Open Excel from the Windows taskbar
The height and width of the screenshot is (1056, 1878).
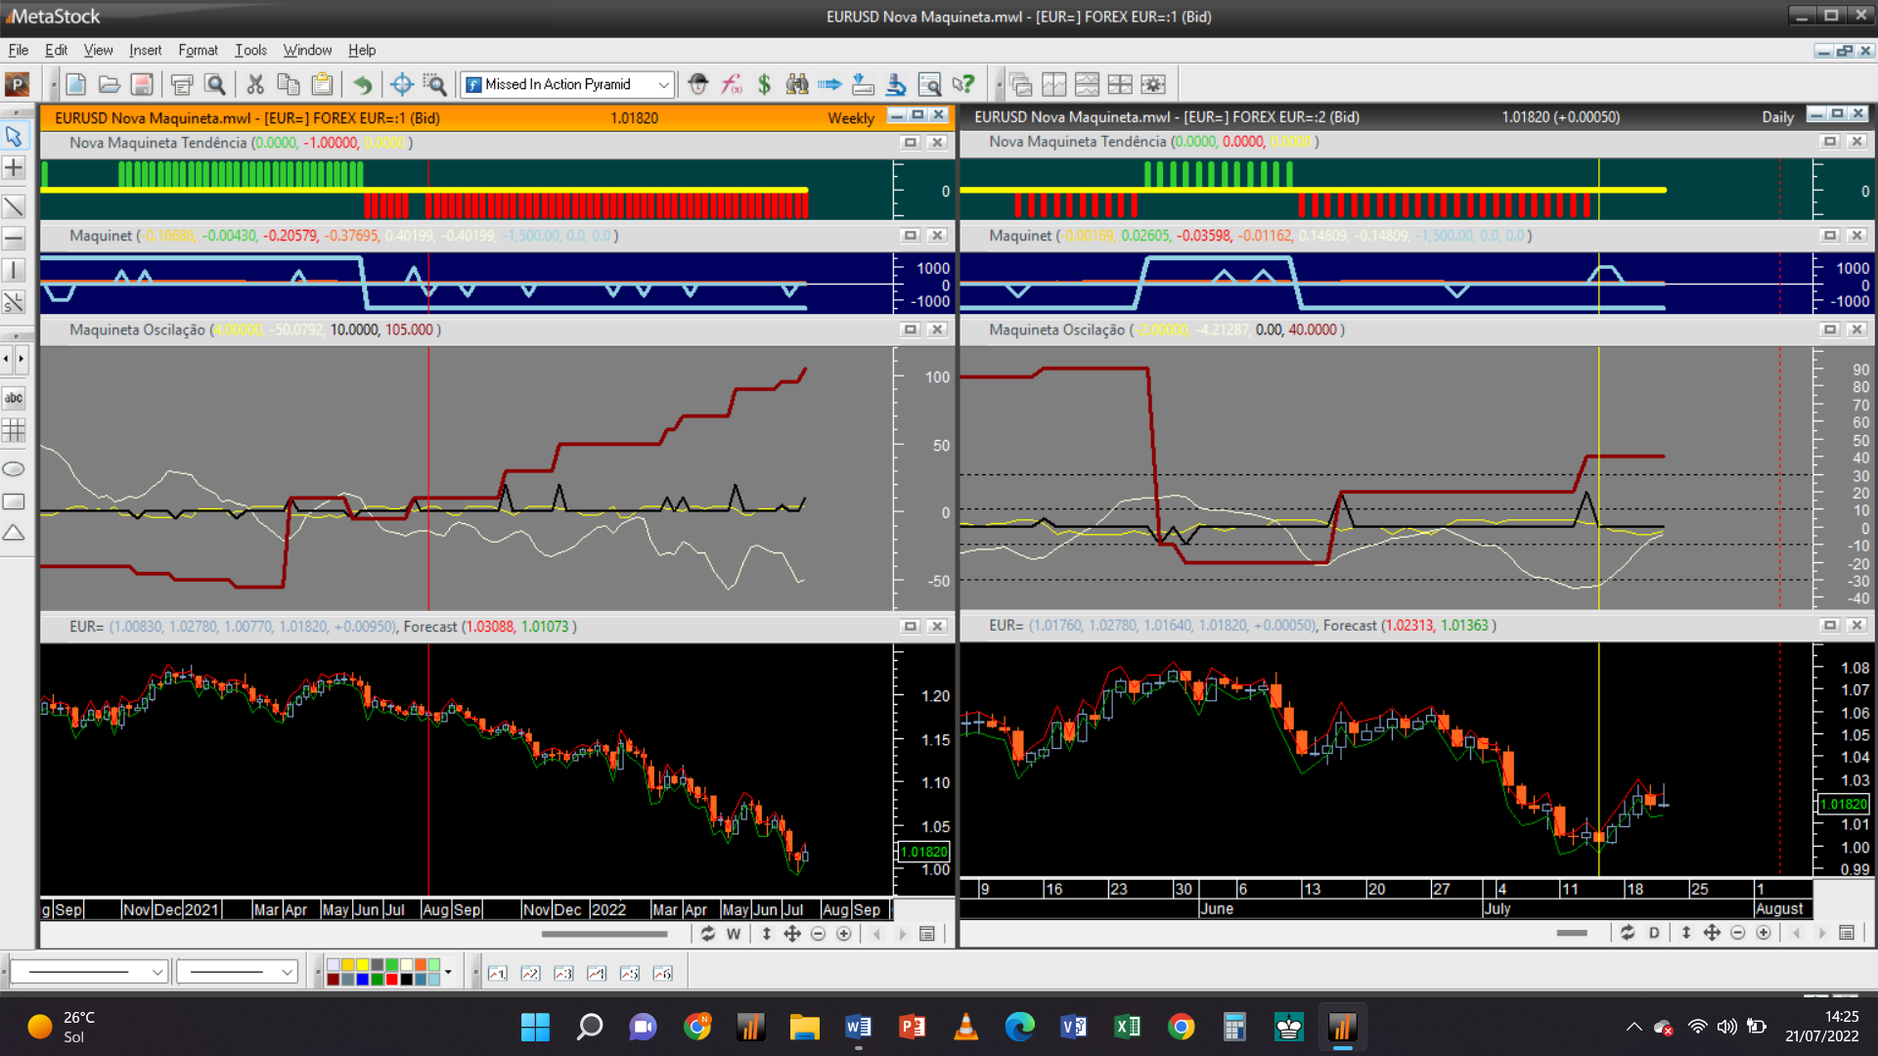coord(1127,1027)
